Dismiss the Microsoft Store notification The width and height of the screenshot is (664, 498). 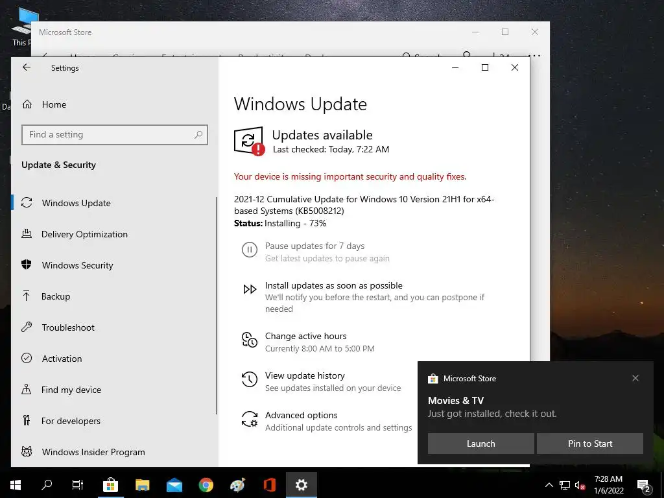pyautogui.click(x=635, y=378)
